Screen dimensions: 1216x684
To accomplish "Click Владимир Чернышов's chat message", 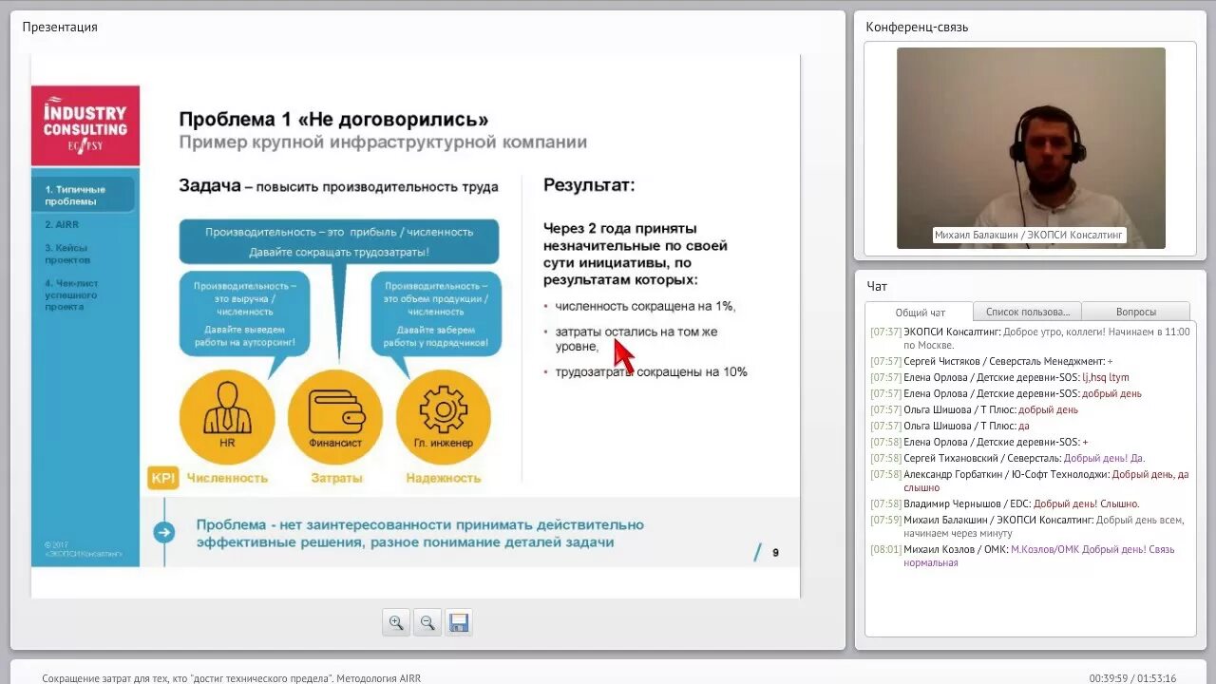I will coord(1004,503).
